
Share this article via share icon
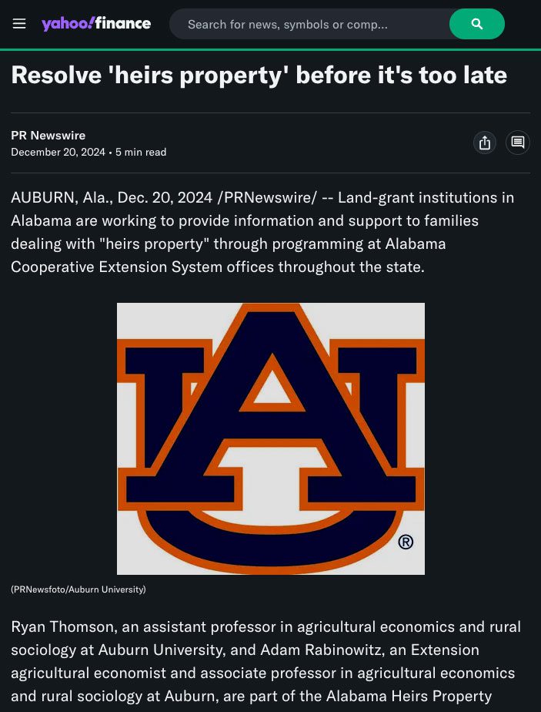(485, 143)
